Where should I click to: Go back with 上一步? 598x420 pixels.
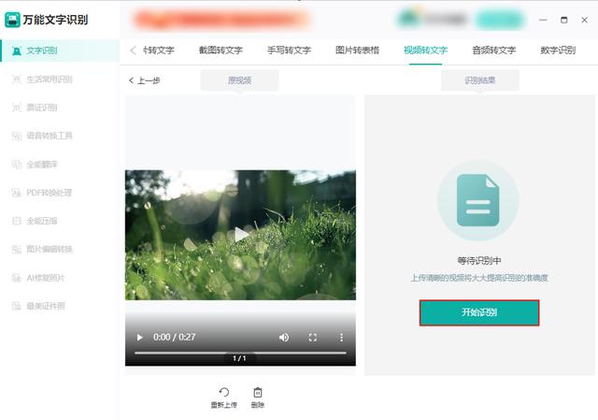145,80
